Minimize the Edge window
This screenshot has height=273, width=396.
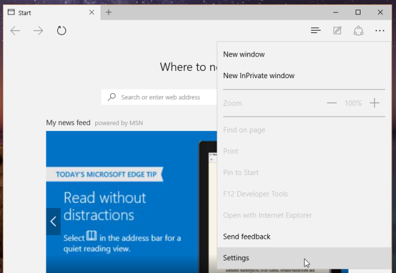(x=336, y=12)
